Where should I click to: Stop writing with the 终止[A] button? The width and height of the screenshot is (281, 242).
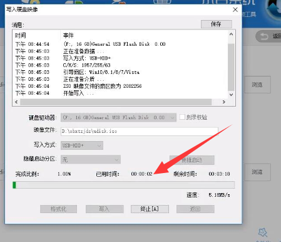[x=150, y=209]
